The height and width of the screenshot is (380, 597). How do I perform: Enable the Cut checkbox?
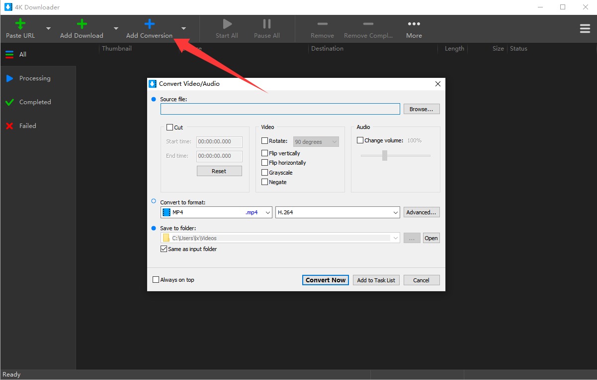click(x=170, y=127)
